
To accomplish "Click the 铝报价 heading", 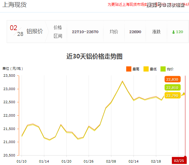I will coord(35,31).
